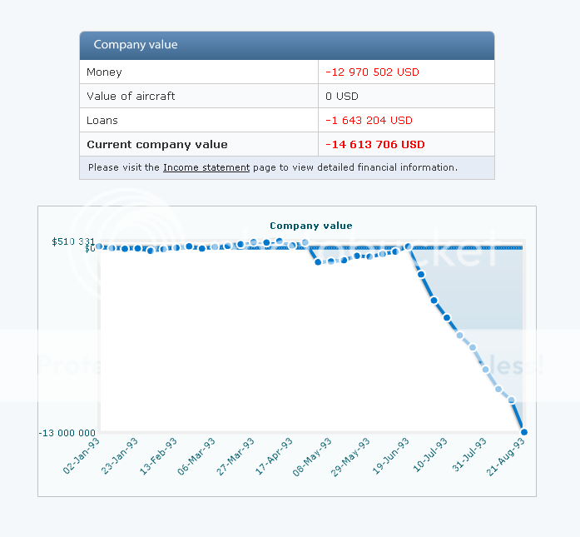
Task: Open the Income statement link
Action: (x=206, y=167)
